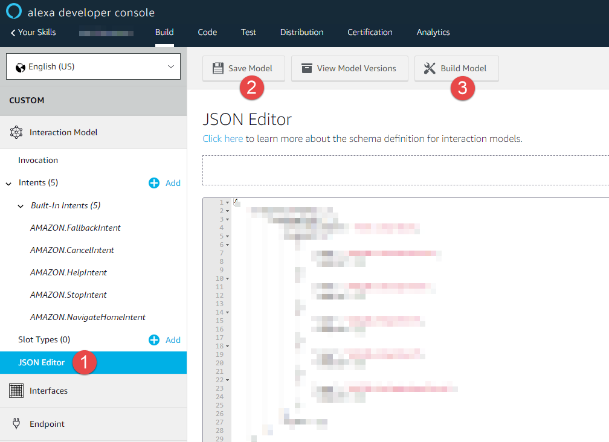Screen dimensions: 609x442
Task: Open AMAZON.FallbackIntent
Action: click(x=76, y=228)
